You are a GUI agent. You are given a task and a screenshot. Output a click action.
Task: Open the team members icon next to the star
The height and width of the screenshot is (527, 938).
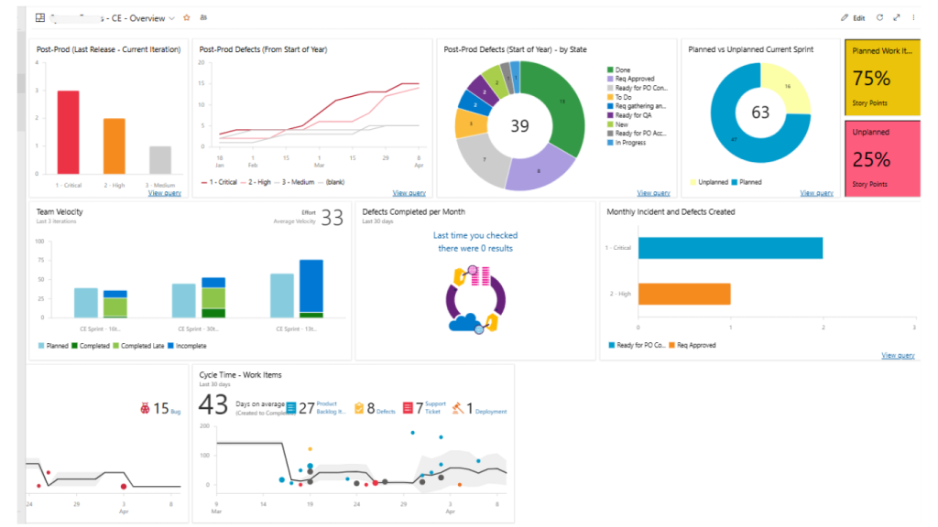tap(202, 18)
